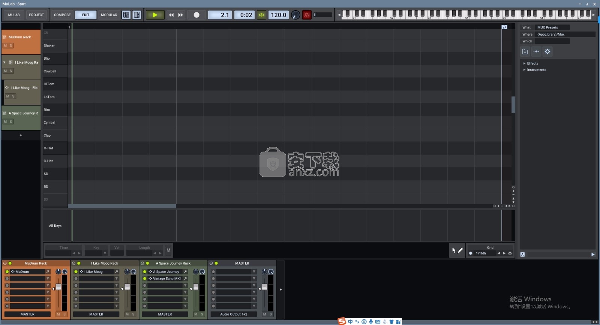Click the What field showing MUX Presets
This screenshot has height=325, width=600.
(x=553, y=27)
